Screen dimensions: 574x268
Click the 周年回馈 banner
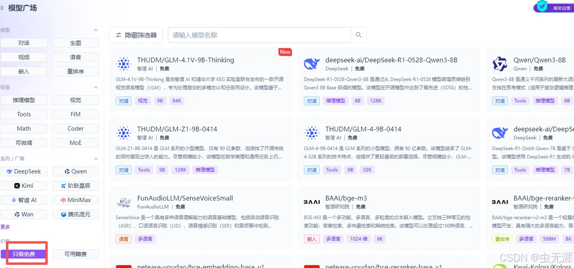coord(553,7)
